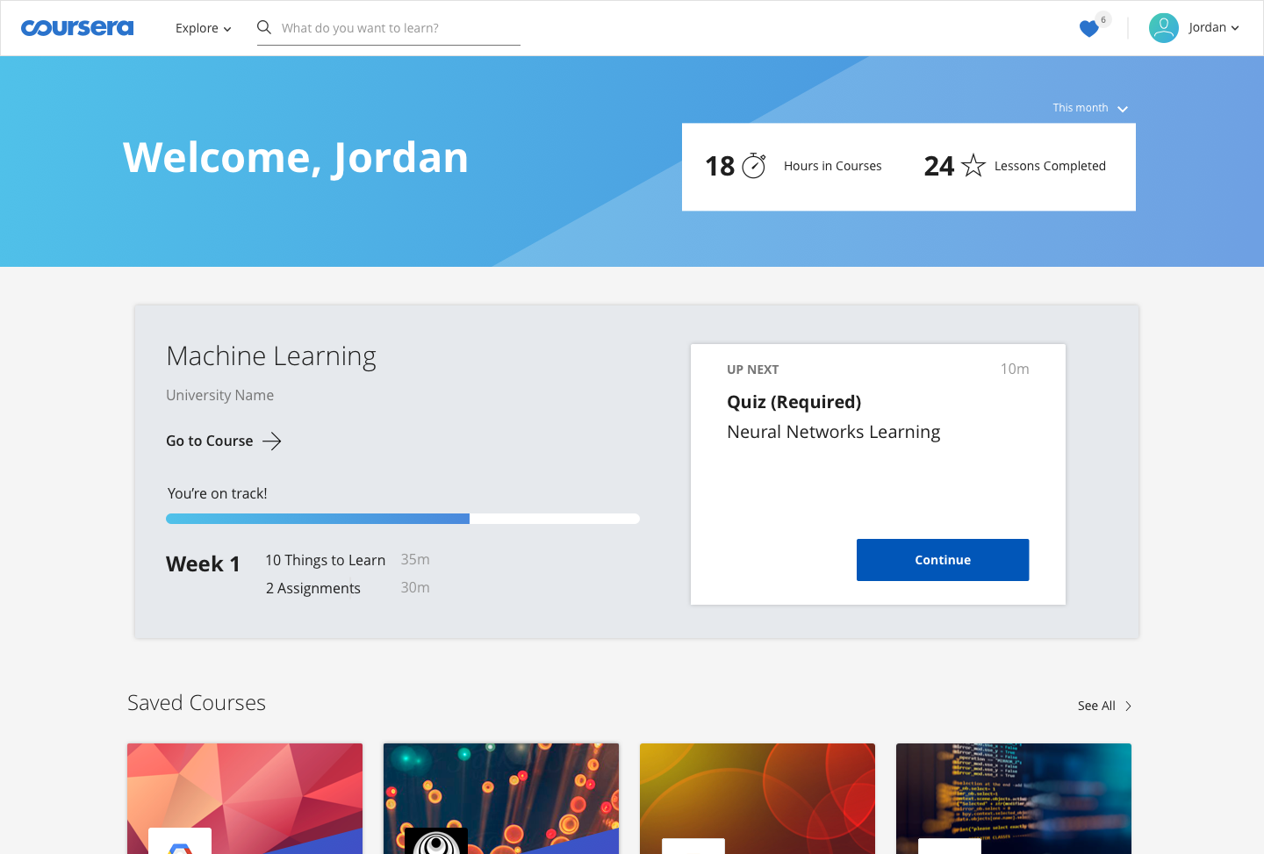Open the 'Quiz (Required)' item
This screenshot has height=854, width=1264.
794,402
